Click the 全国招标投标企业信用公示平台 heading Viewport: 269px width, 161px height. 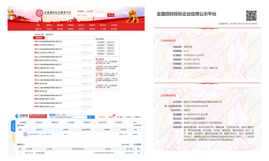187,14
